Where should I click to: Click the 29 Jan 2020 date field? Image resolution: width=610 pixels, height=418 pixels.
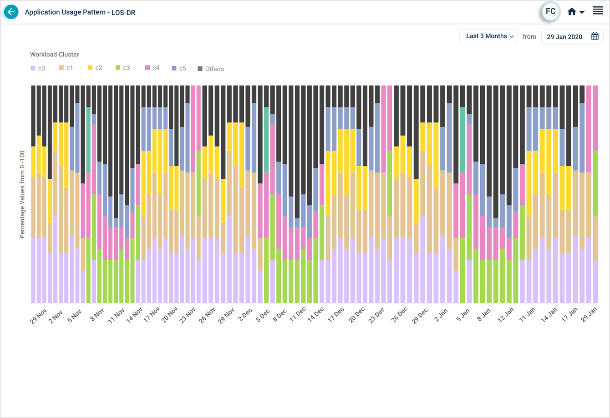click(x=564, y=37)
